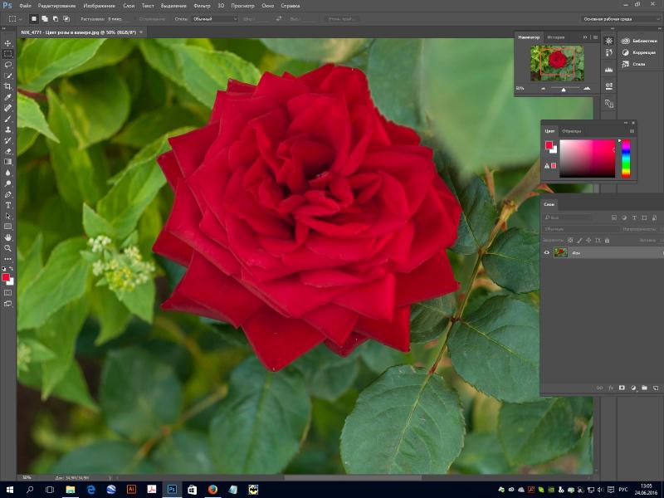Select the Horizontal Type tool

click(8, 205)
